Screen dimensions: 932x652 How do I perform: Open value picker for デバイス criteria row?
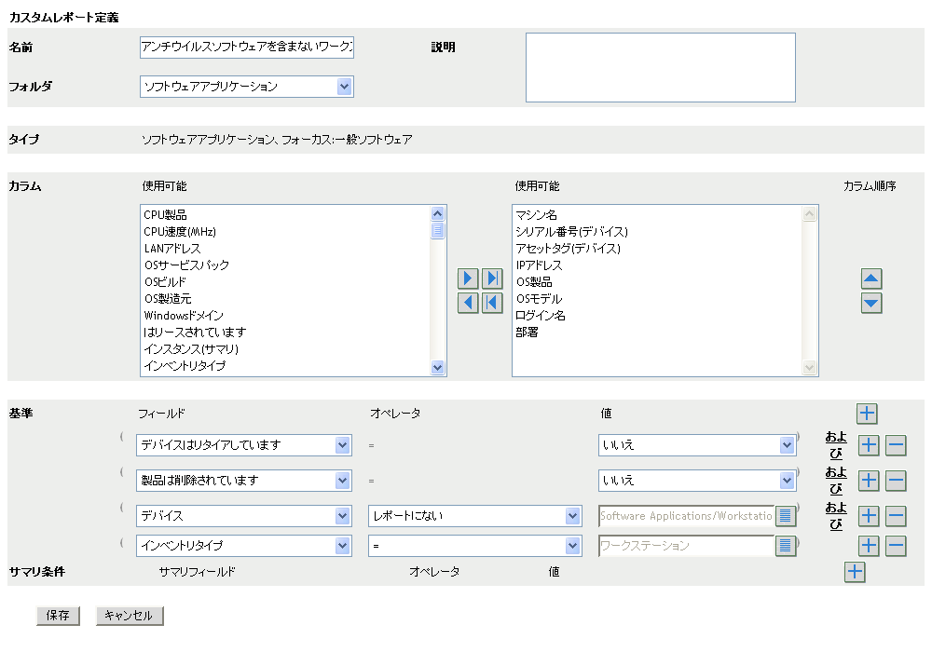click(x=786, y=516)
